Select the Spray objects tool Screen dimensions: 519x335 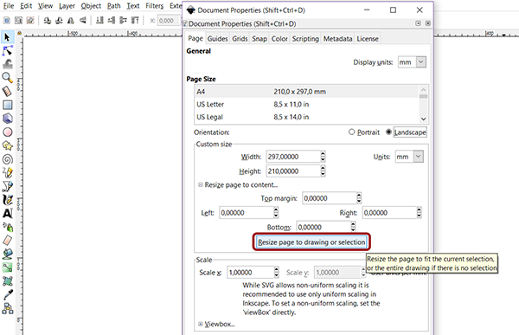[x=7, y=227]
